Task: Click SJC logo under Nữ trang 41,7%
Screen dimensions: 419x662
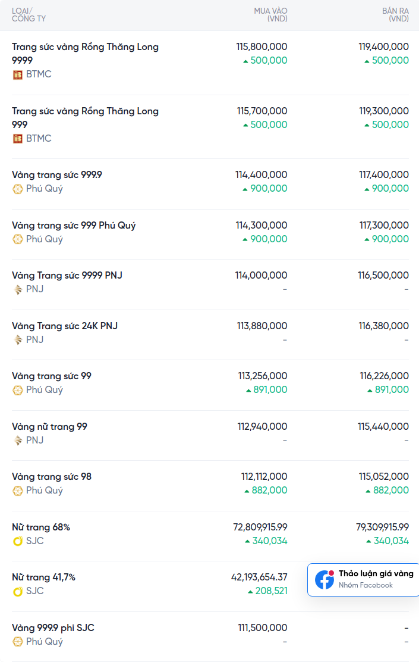Action: pos(18,591)
